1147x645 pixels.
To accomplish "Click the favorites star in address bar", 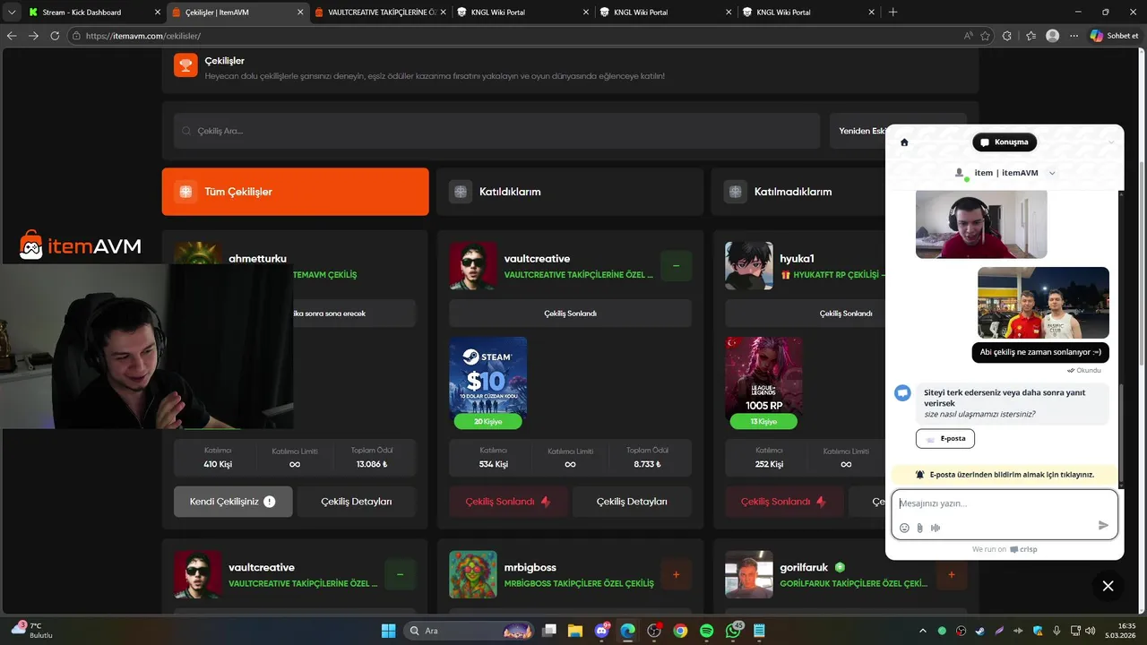I will [x=986, y=36].
